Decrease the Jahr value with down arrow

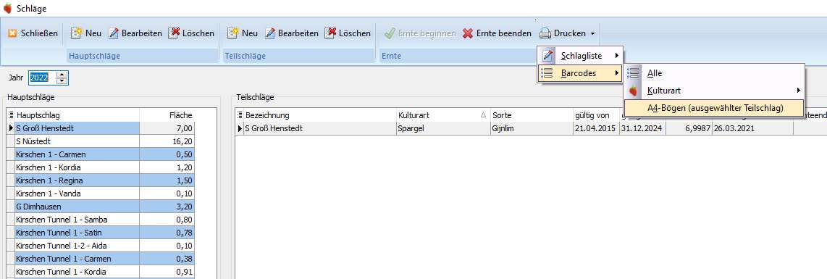pyautogui.click(x=62, y=80)
